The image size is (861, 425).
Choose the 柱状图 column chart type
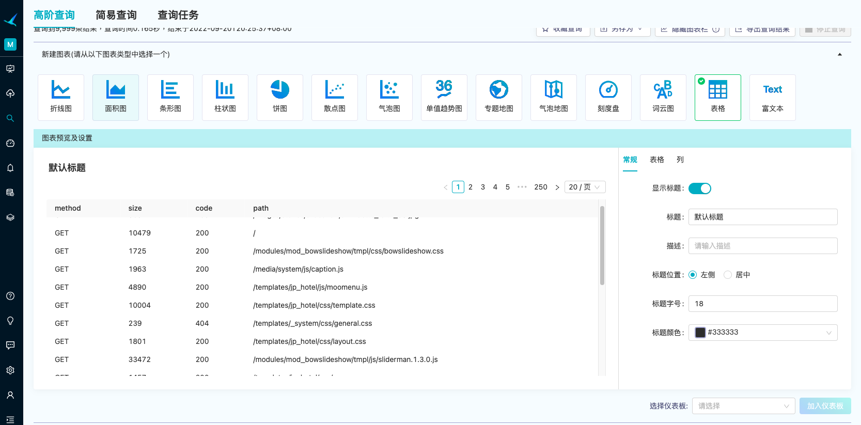[225, 98]
